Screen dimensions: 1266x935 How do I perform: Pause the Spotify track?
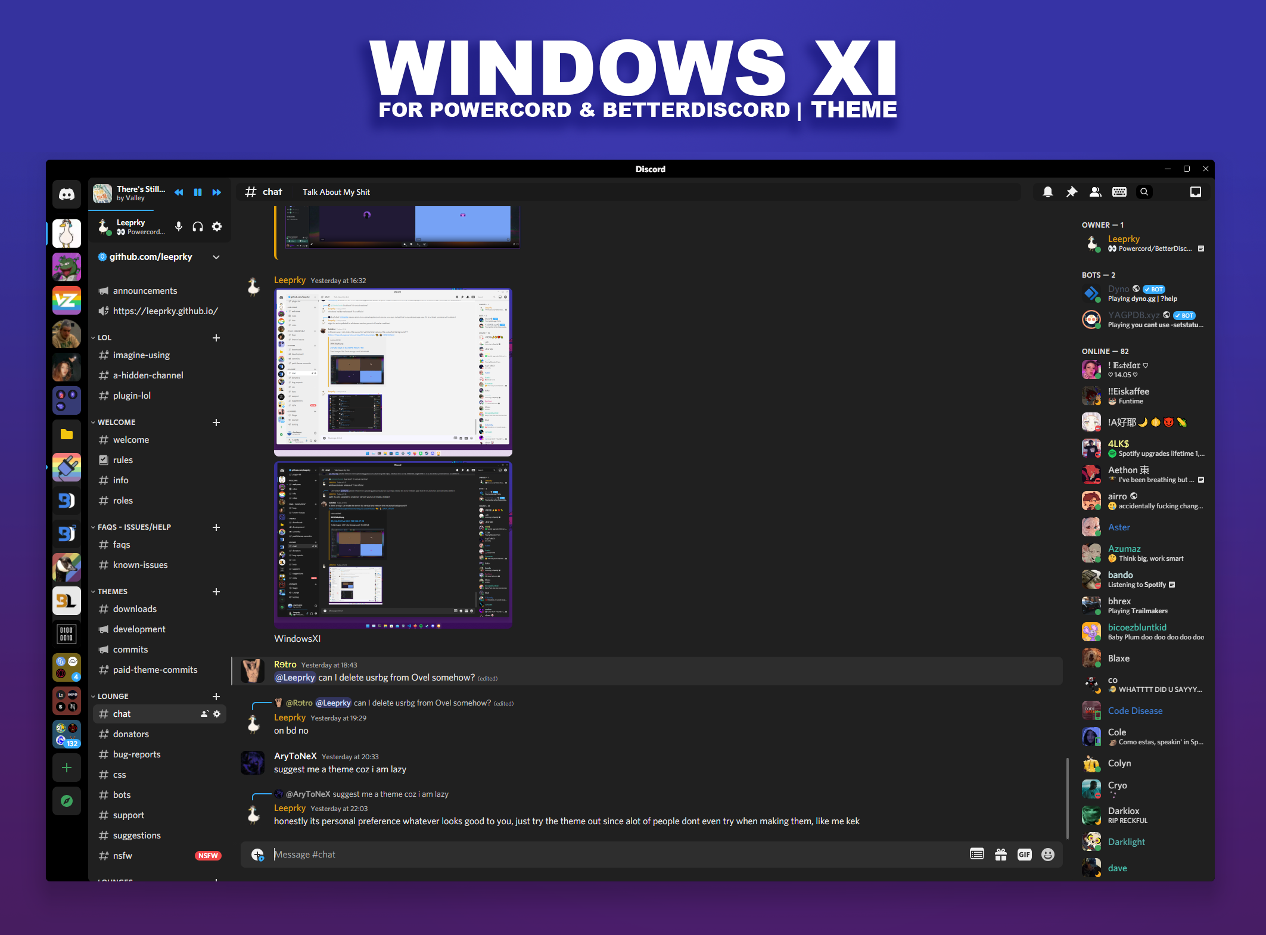tap(198, 192)
